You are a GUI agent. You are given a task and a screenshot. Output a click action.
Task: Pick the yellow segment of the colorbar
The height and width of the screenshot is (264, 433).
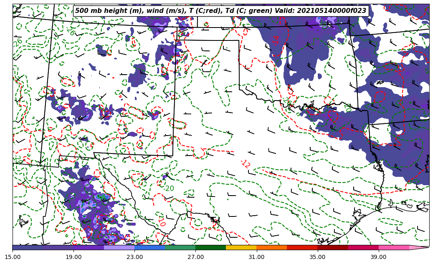[241, 247]
